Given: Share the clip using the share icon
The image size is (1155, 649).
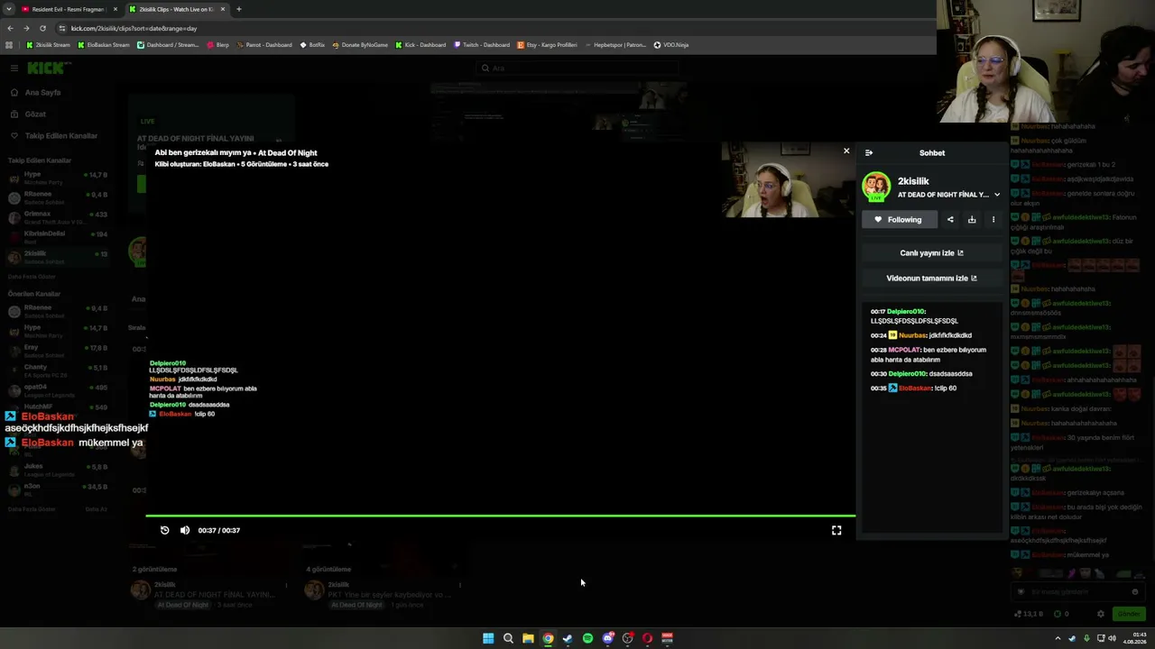Looking at the screenshot, I should pyautogui.click(x=950, y=219).
